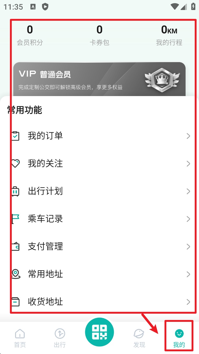
Task: Switch to the 出行 tab
Action: click(x=60, y=338)
